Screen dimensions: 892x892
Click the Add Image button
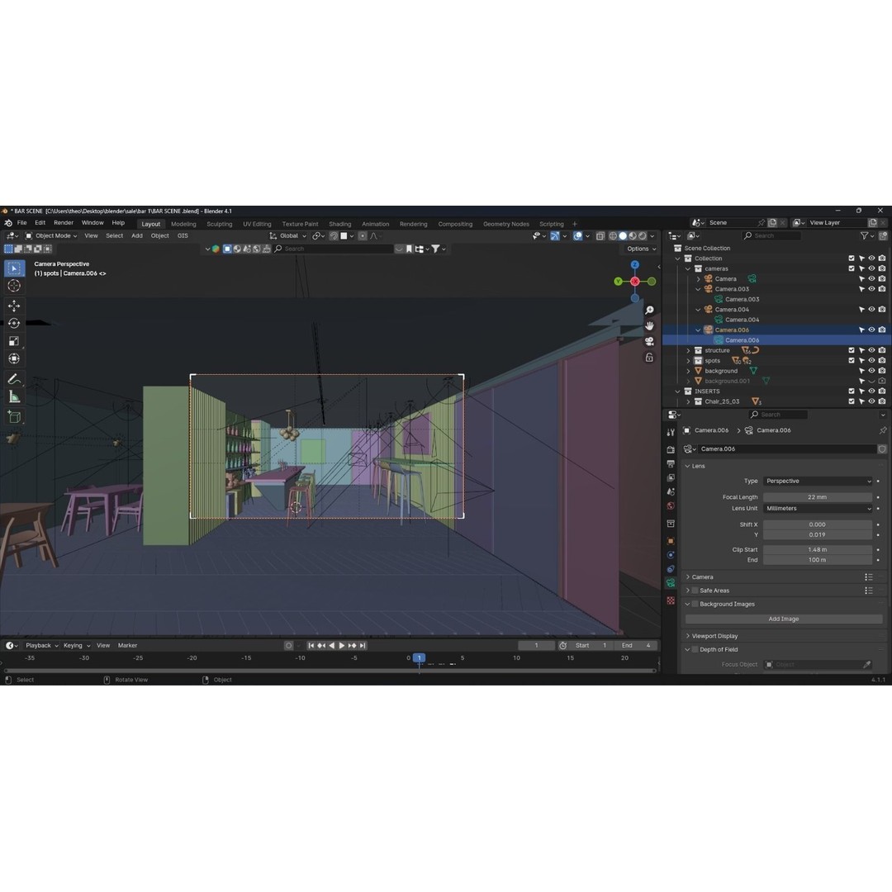(783, 619)
